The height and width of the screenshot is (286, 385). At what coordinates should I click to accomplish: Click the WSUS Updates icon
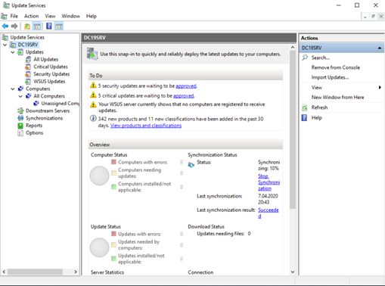point(28,81)
